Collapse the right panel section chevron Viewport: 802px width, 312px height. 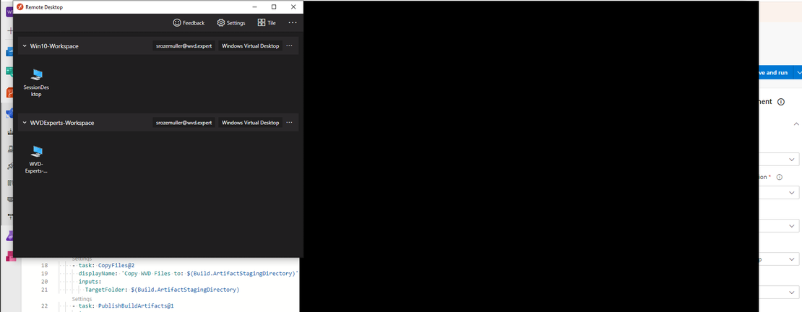[796, 124]
